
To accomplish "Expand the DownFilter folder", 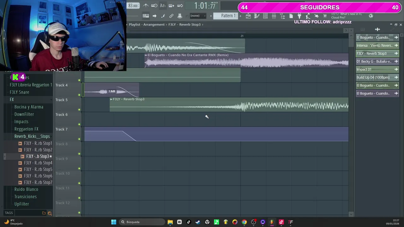I will click(x=24, y=114).
